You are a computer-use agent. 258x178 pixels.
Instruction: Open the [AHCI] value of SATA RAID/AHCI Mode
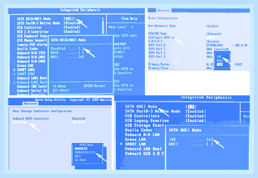(69, 19)
